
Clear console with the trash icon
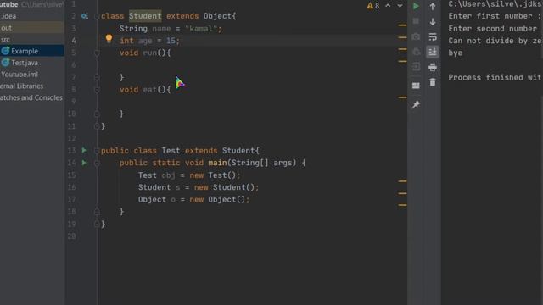click(433, 82)
